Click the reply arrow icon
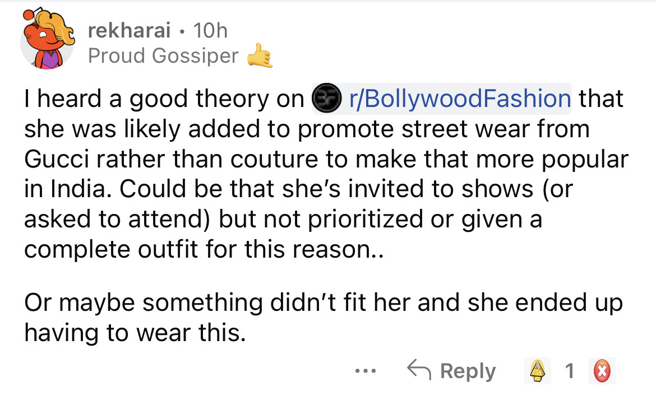The height and width of the screenshot is (396, 656). tap(418, 371)
